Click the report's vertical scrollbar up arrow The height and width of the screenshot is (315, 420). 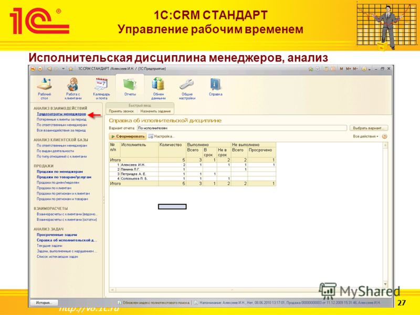(385, 145)
